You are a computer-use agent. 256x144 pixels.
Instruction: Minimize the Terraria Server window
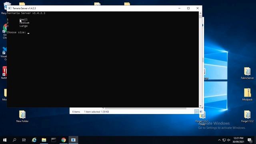click(x=179, y=8)
